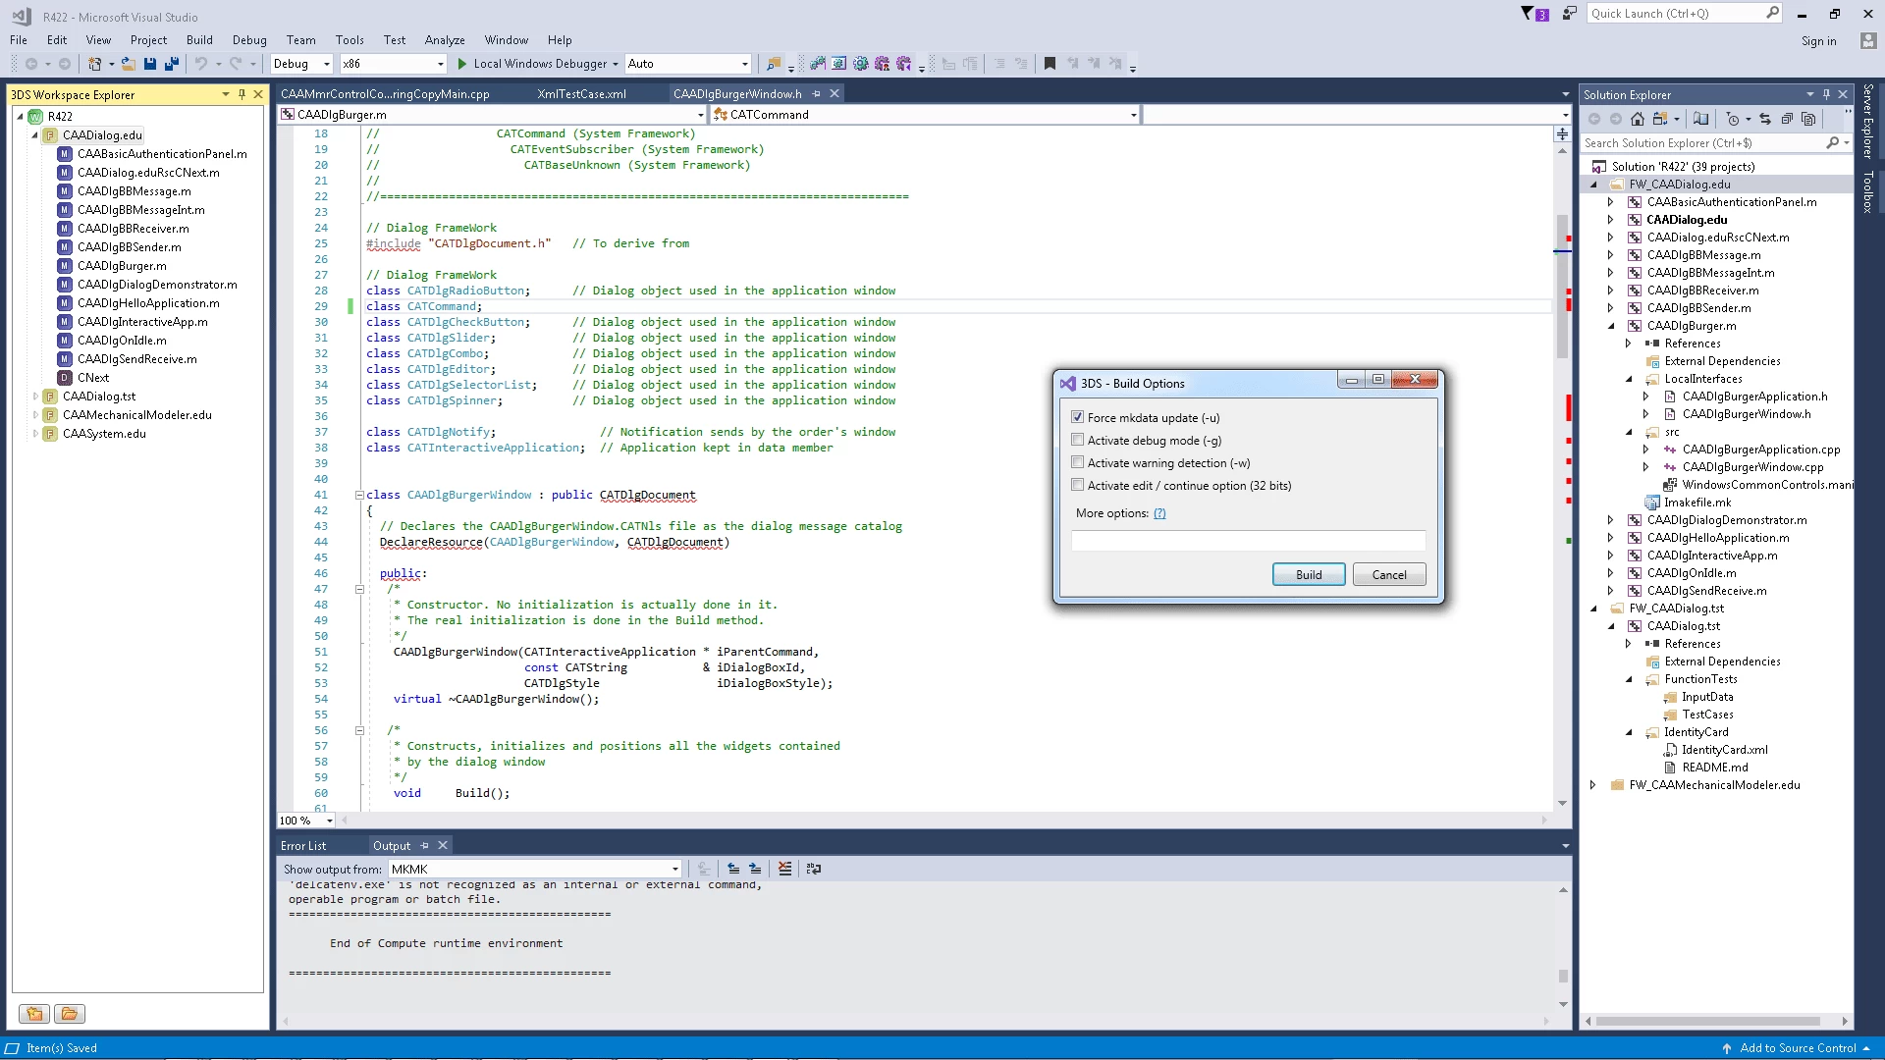Screen dimensions: 1885x1060
Task: Click Sync with Active Document icon
Action: (1764, 119)
